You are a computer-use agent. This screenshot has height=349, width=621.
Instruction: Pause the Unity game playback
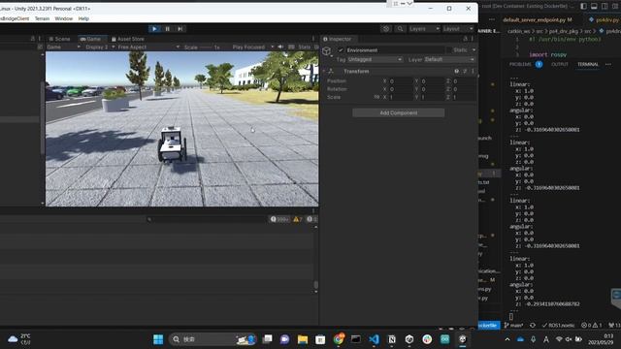point(168,29)
